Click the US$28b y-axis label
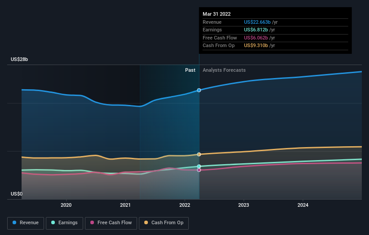The width and height of the screenshot is (369, 235). click(19, 59)
